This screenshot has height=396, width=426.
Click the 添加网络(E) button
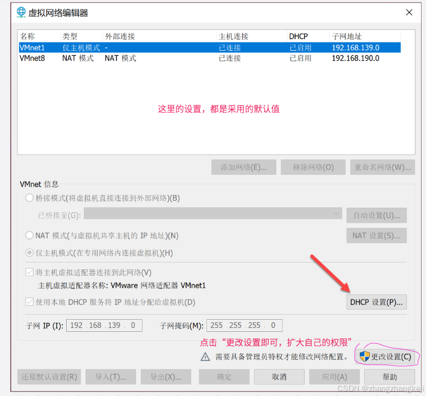[x=244, y=167]
